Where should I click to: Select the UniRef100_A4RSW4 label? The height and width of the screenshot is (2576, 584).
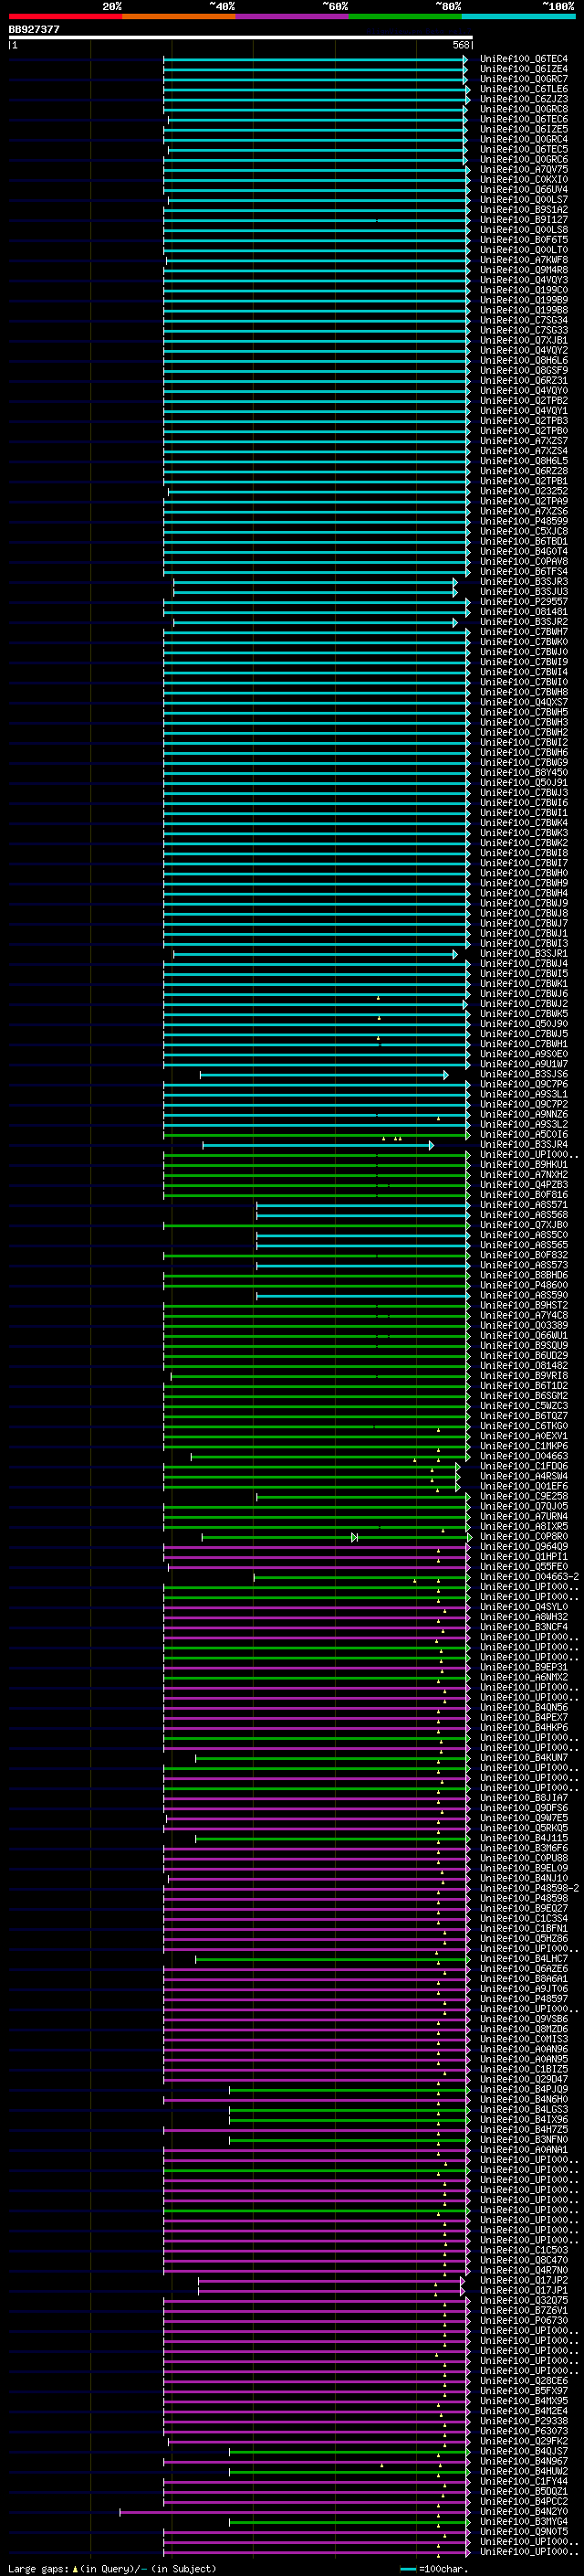tap(524, 1477)
